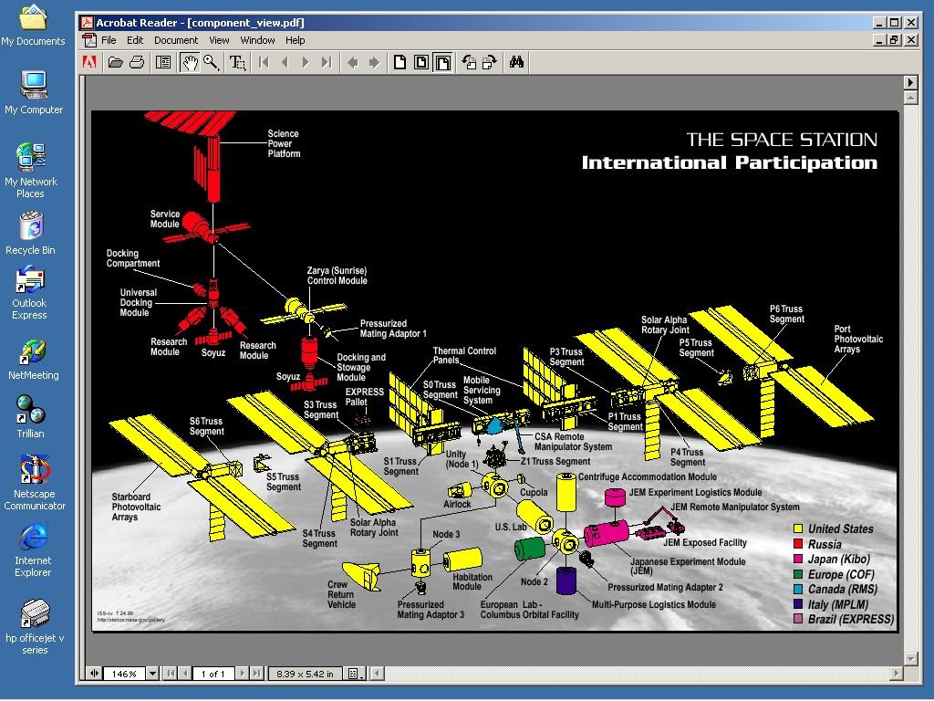Open document pane menu triangle at top right

click(x=910, y=82)
